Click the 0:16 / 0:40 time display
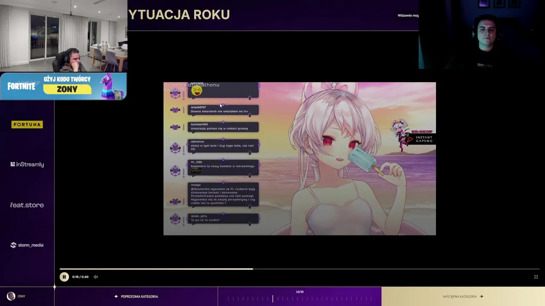 pos(80,277)
